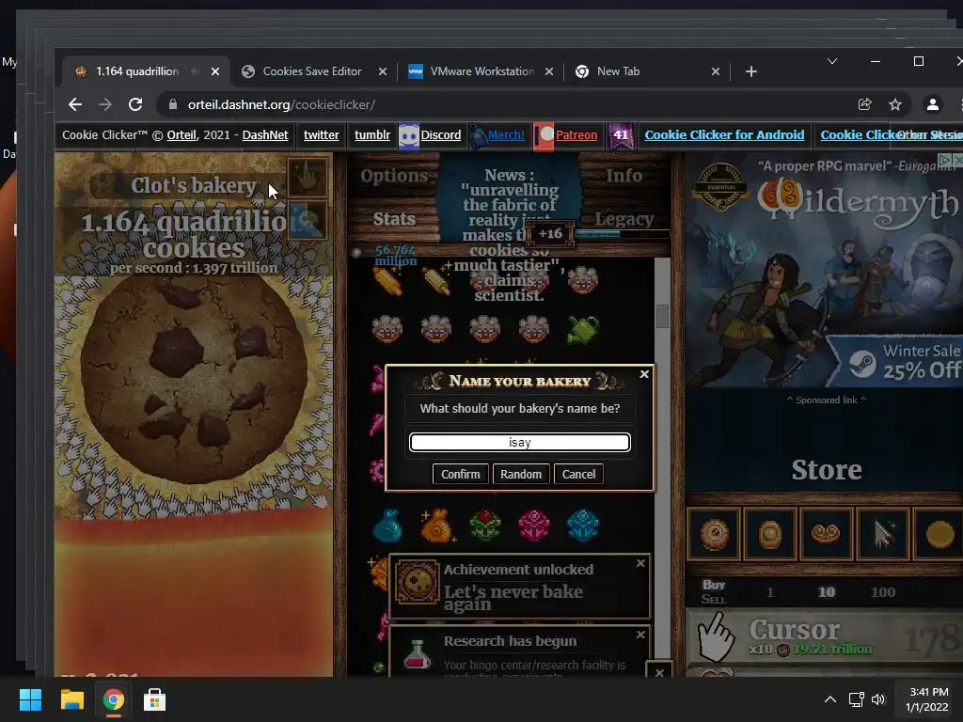
Task: Switch to VMware Workstation tab
Action: pos(482,71)
